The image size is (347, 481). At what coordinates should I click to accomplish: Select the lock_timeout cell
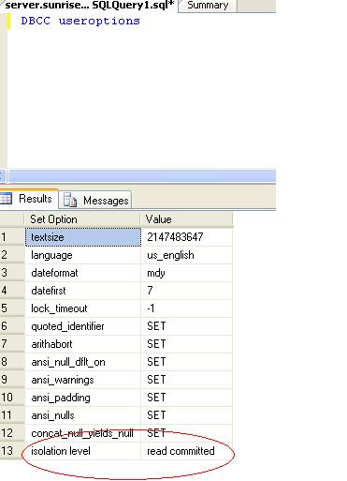tap(83, 308)
